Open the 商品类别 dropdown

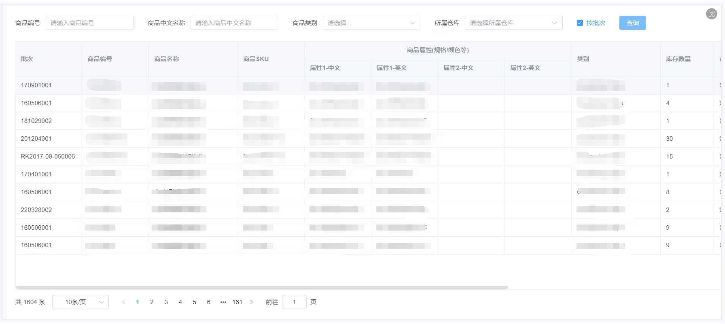point(371,23)
